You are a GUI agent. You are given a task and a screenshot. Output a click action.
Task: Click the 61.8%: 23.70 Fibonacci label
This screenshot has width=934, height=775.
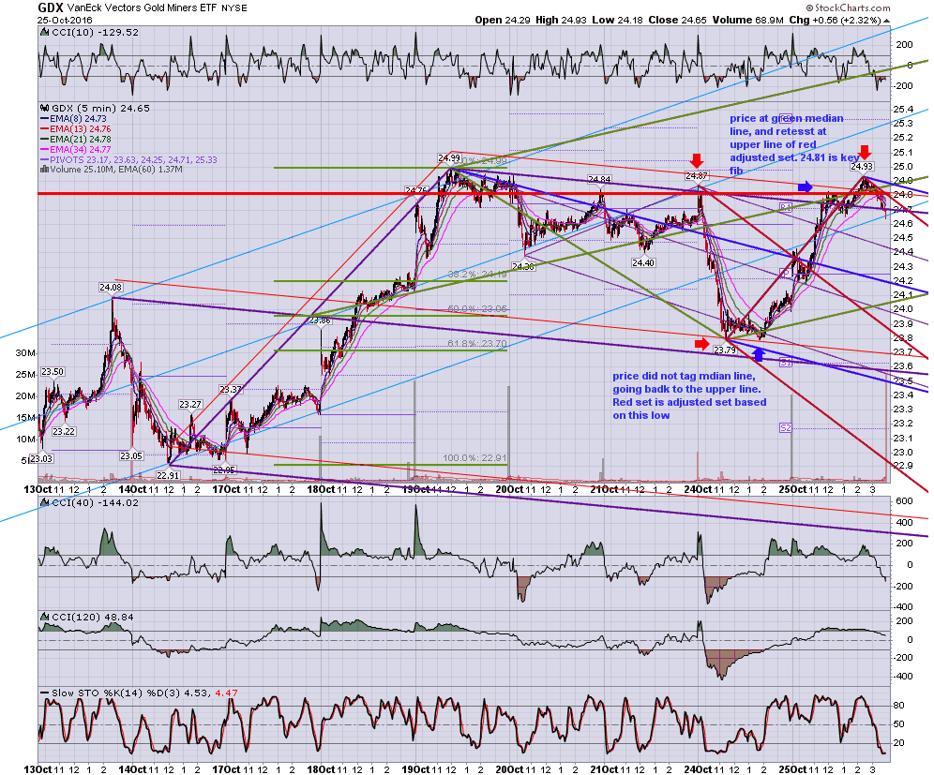pyautogui.click(x=477, y=343)
